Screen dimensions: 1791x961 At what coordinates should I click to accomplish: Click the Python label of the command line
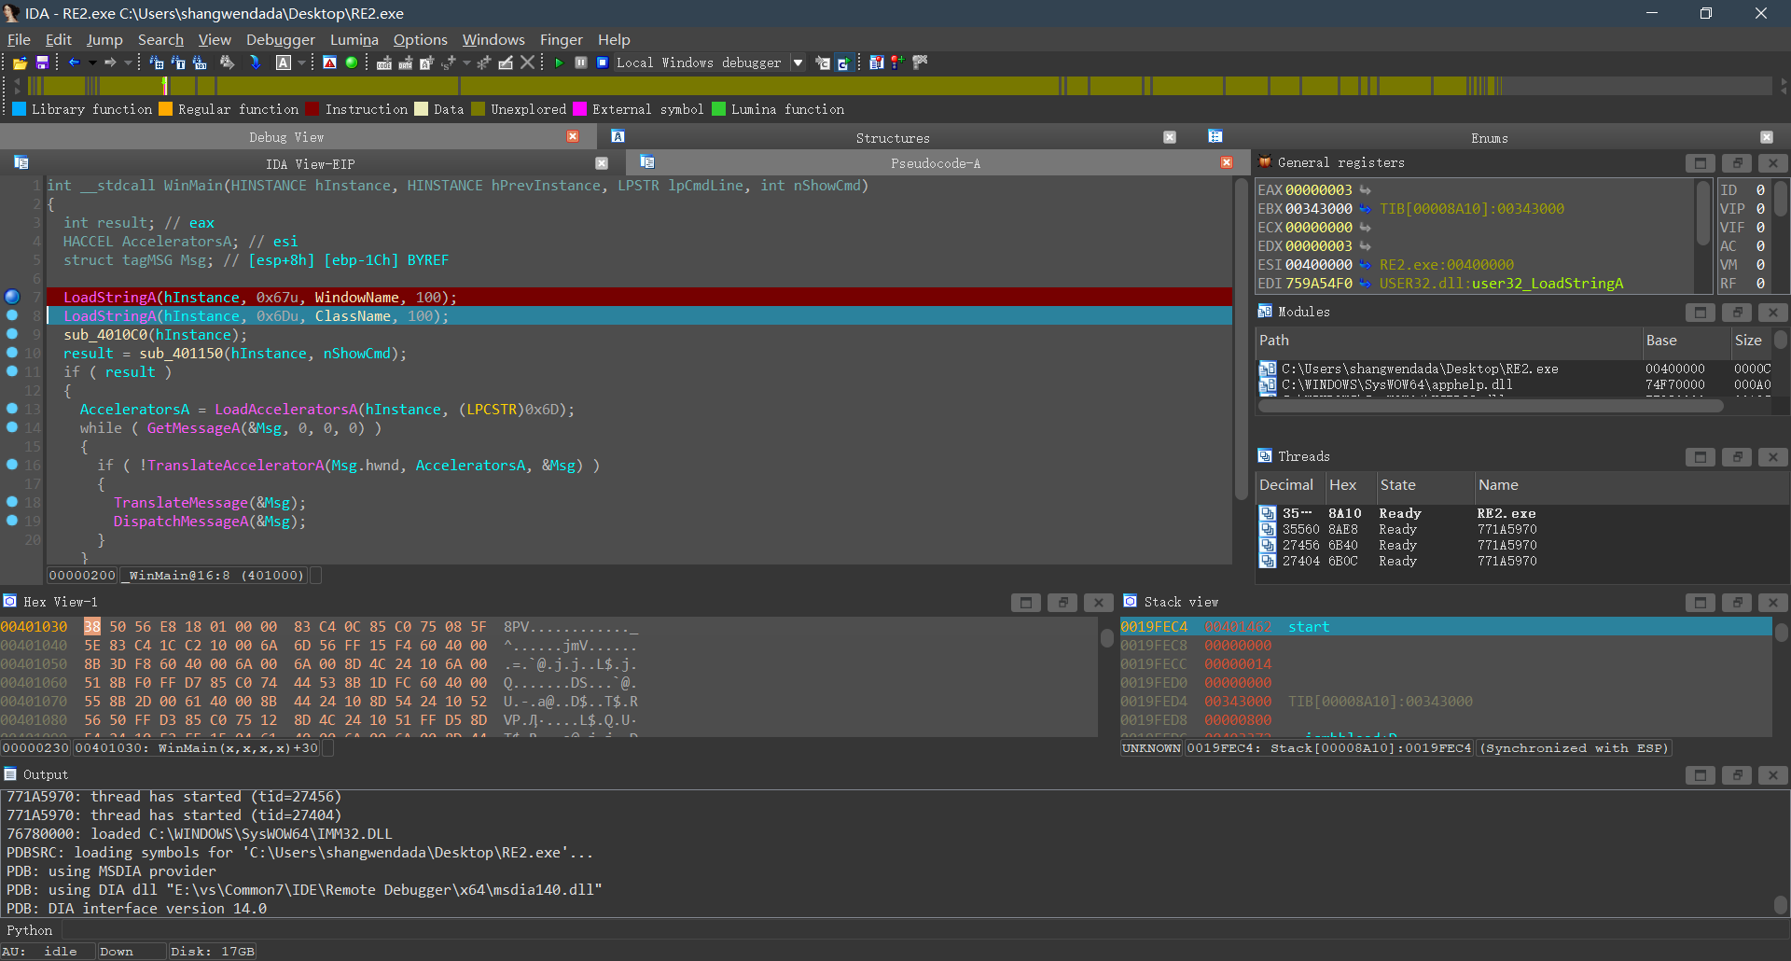tap(30, 930)
